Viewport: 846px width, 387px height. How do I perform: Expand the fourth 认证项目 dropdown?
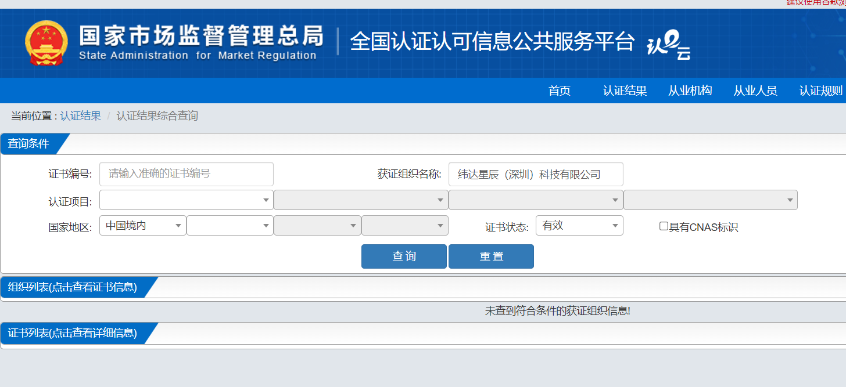pyautogui.click(x=710, y=200)
